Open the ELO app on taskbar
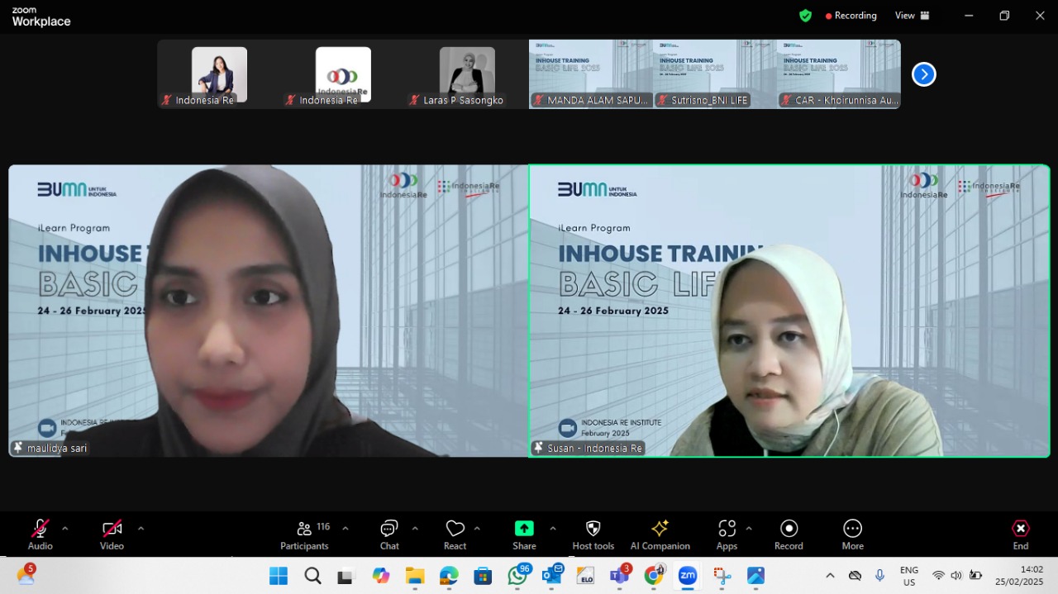 point(585,576)
